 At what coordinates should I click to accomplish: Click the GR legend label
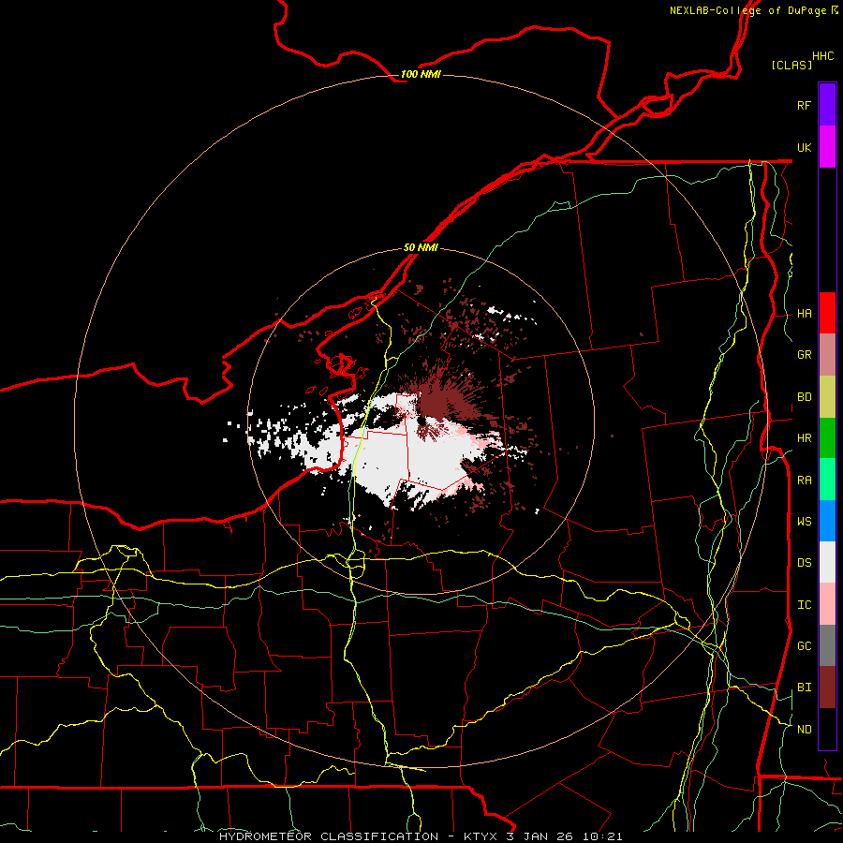click(805, 355)
